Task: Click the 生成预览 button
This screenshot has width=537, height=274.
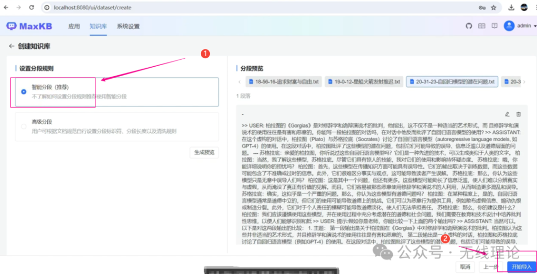Action: point(204,152)
